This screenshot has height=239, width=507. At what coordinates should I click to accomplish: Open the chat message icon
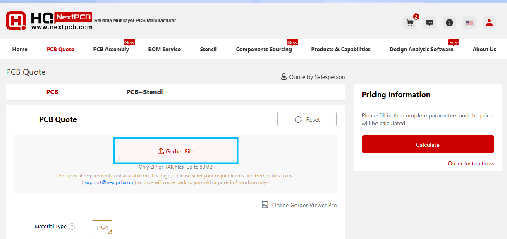[x=430, y=23]
